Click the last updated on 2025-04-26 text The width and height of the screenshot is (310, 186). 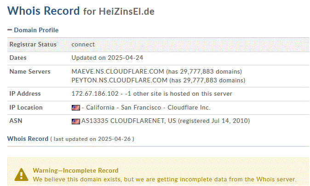92,139
